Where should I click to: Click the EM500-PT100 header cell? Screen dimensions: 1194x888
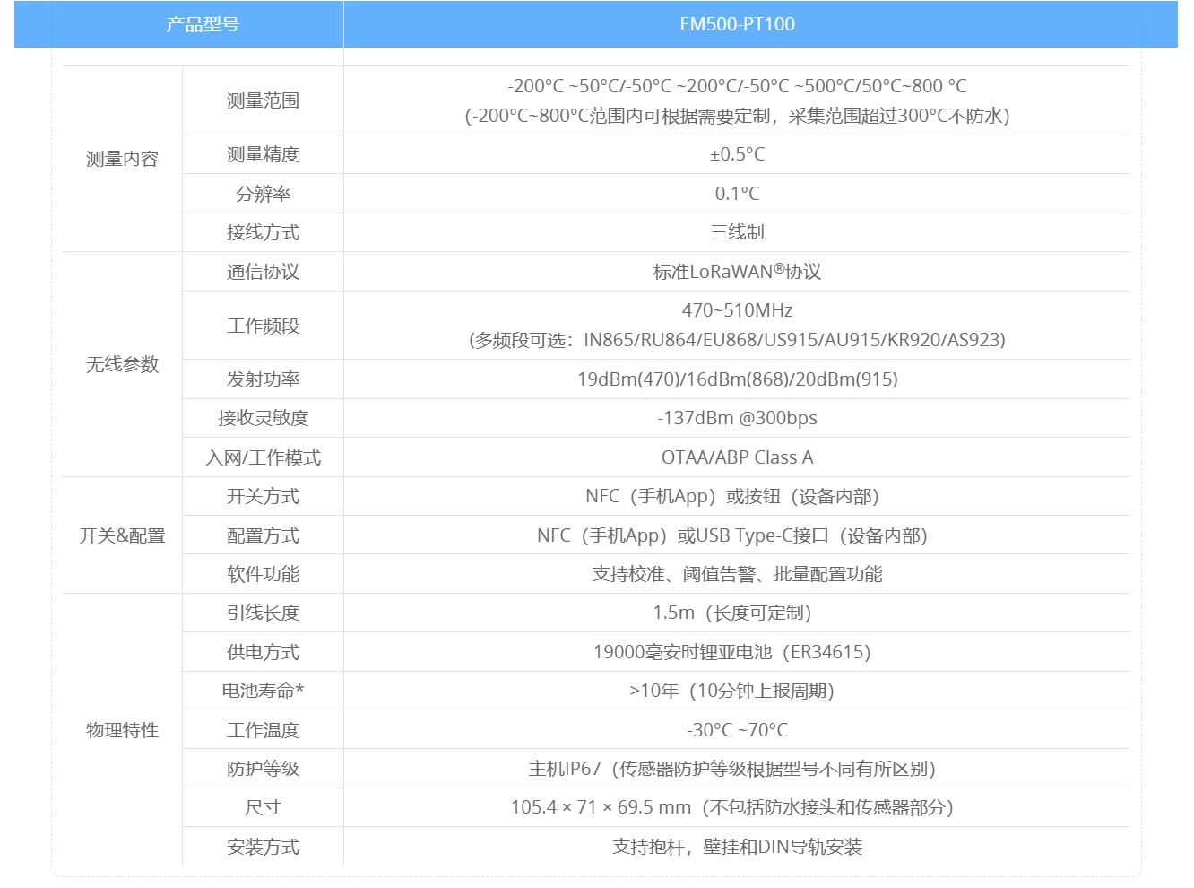pyautogui.click(x=737, y=24)
